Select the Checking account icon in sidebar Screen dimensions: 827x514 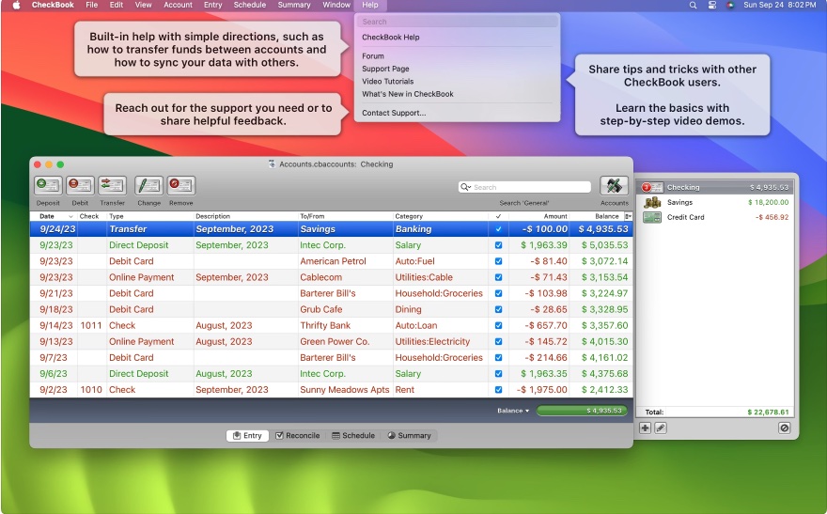pos(652,187)
